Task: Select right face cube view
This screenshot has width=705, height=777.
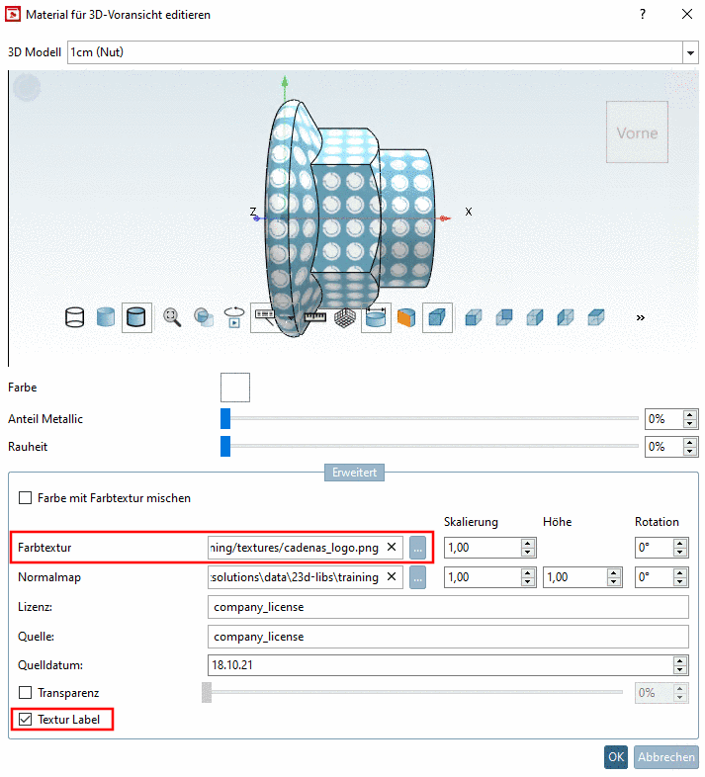Action: click(x=535, y=317)
